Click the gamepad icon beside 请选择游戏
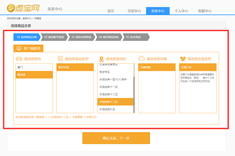This screenshot has height=156, width=235. [19, 59]
